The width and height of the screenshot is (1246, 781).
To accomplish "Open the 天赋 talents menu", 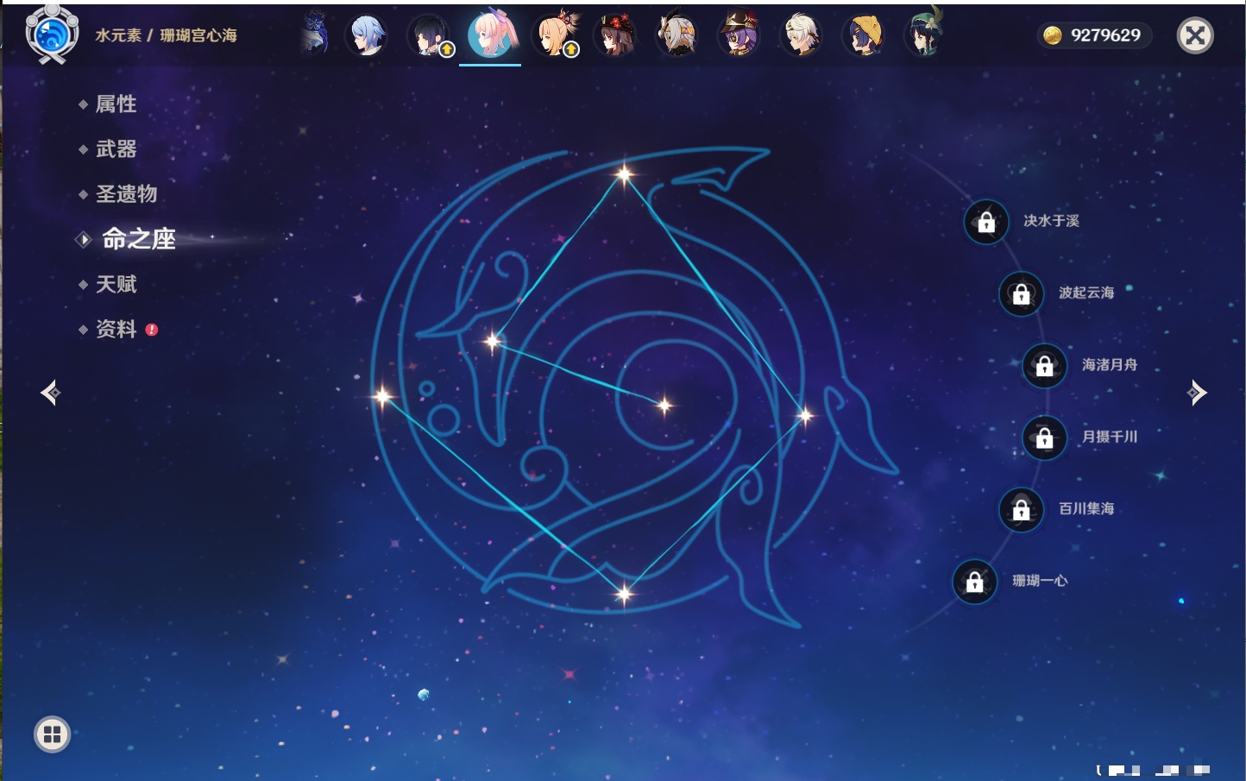I will coord(116,284).
